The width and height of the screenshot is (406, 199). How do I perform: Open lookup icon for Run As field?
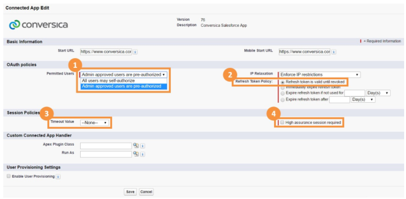136,154
